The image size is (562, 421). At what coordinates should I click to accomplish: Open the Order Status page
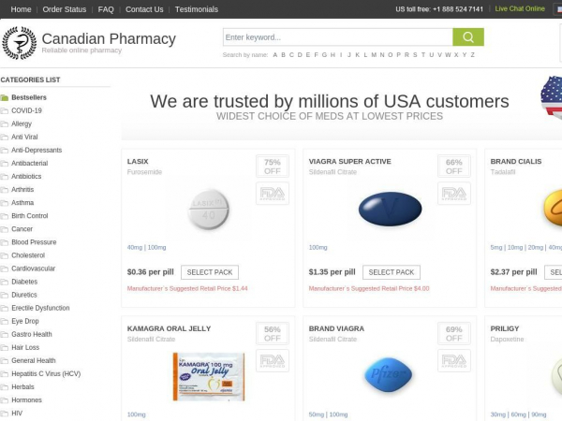tap(65, 9)
